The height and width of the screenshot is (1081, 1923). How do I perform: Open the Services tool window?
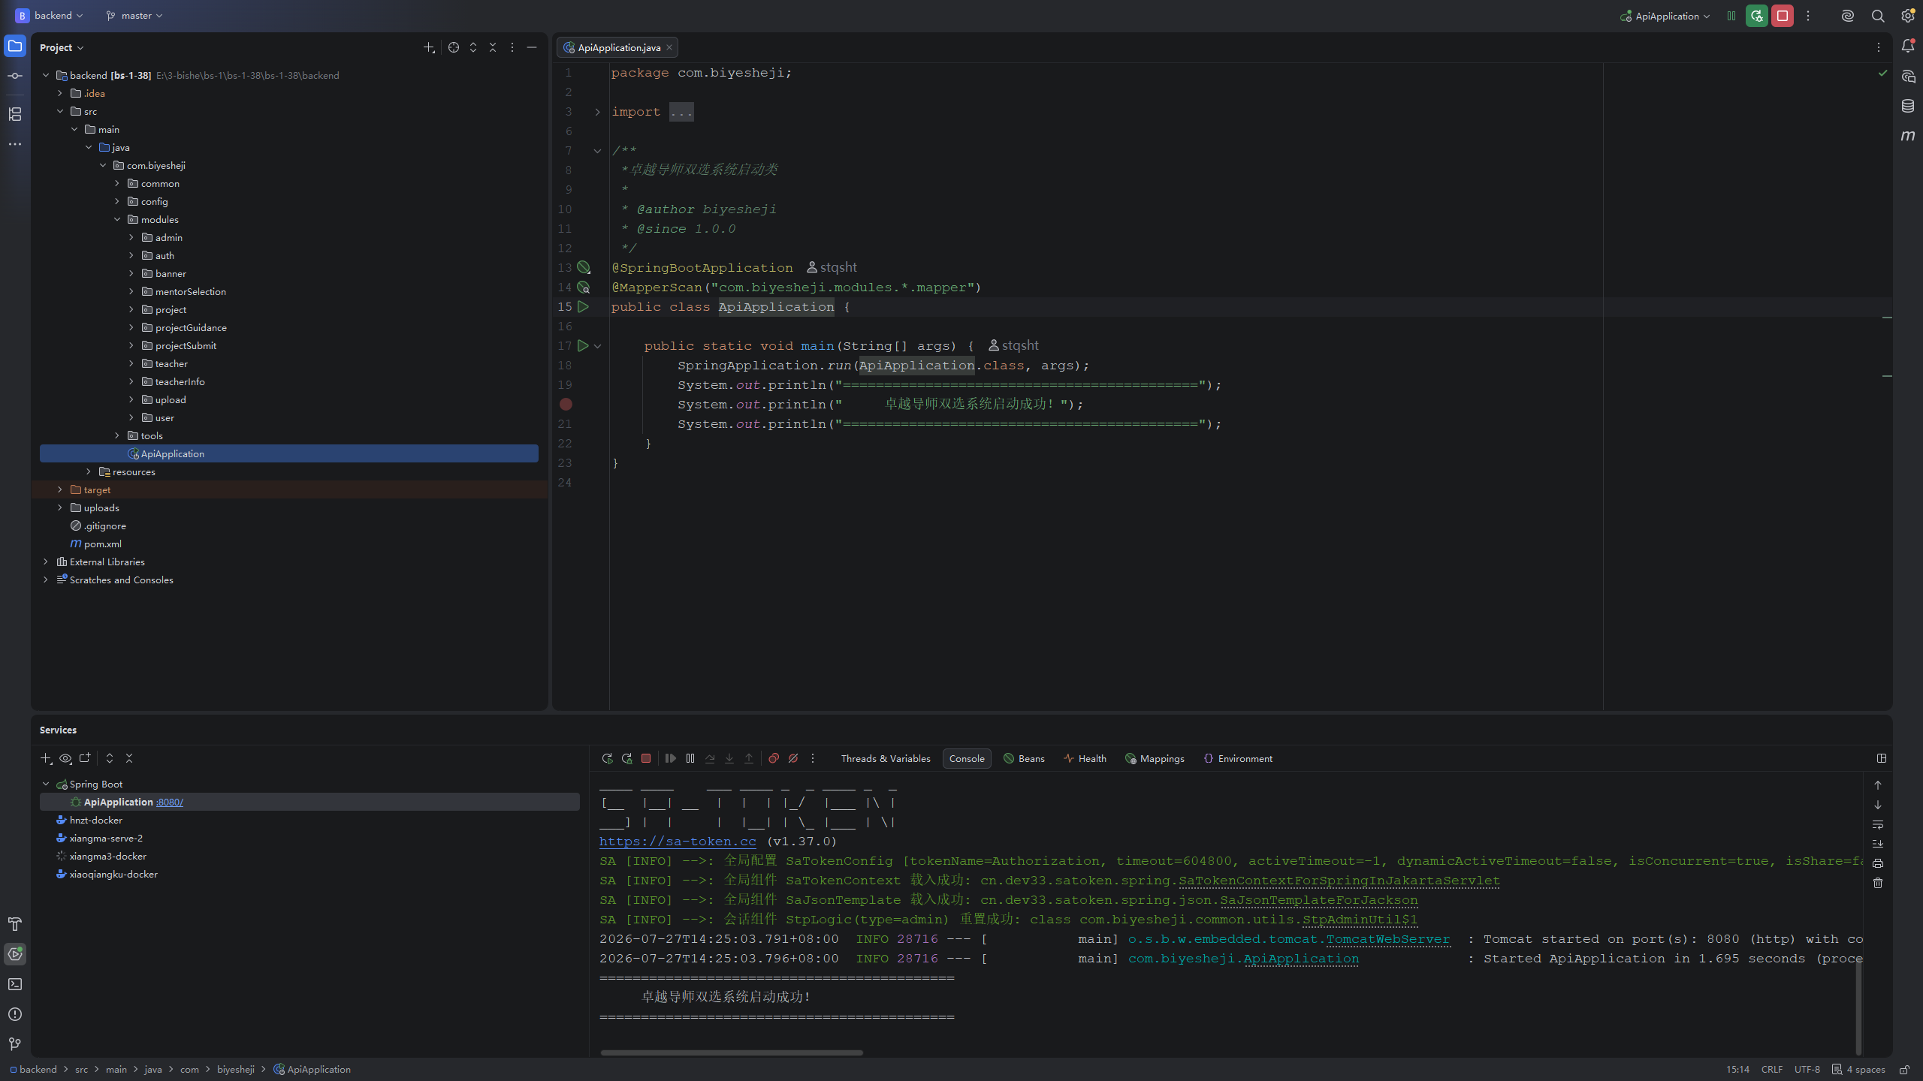[15, 954]
